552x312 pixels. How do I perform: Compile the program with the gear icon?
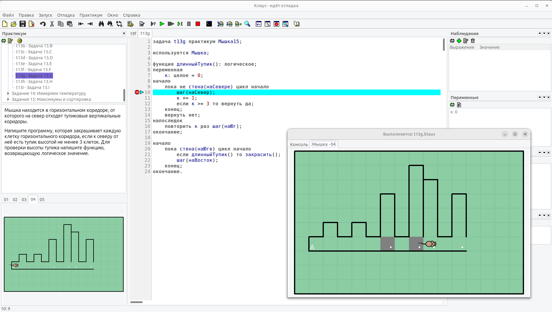click(x=130, y=24)
